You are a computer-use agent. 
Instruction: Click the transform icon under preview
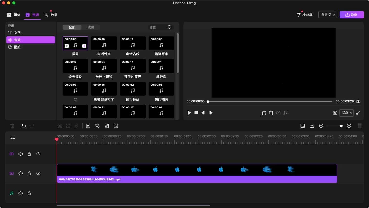click(x=264, y=113)
